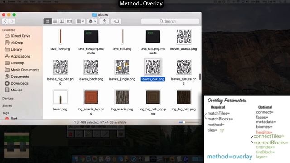Switch to cover flow view in the toolbar
The image size is (290, 163).
click(x=69, y=21)
